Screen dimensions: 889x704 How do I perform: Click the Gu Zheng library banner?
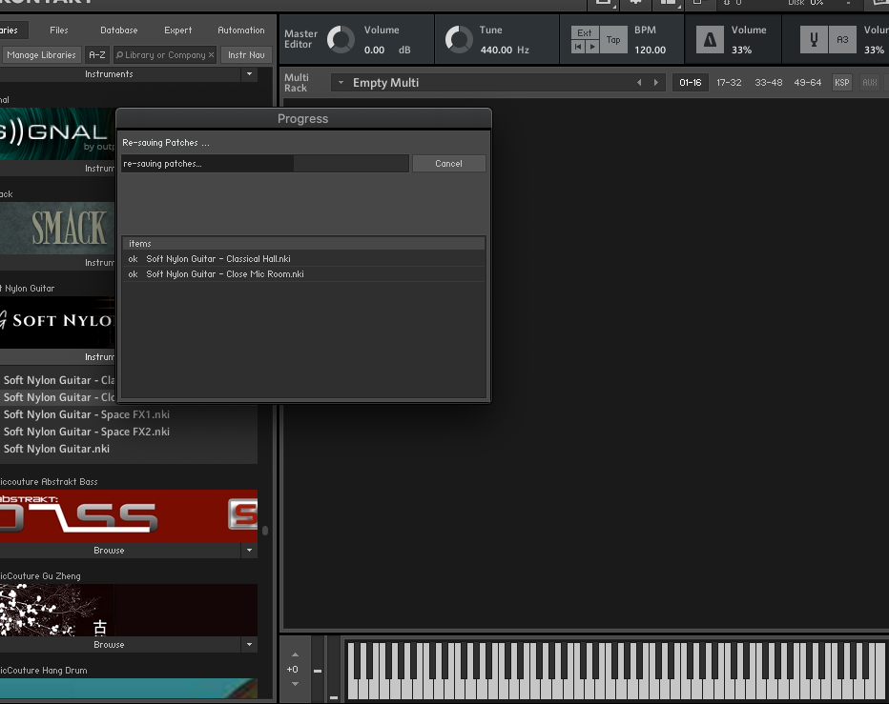[x=129, y=610]
